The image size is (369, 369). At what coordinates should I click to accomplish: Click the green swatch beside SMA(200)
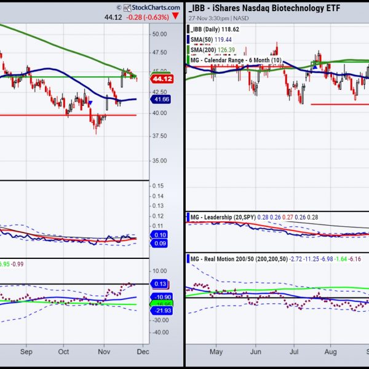[188, 50]
